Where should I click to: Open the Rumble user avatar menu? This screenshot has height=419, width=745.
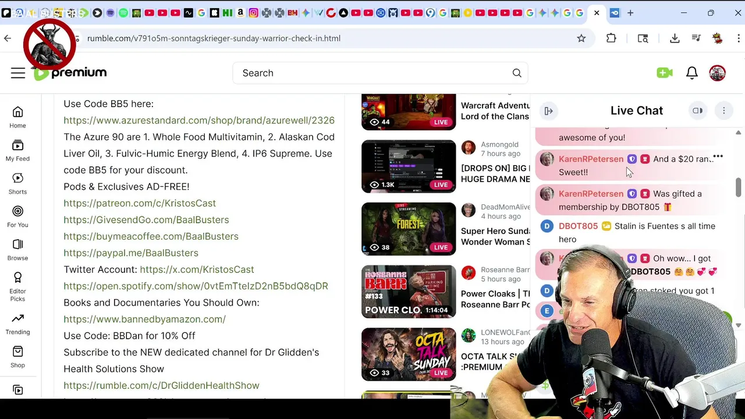717,73
